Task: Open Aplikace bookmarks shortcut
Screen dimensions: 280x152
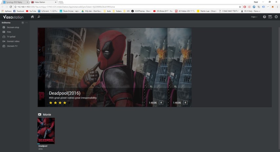Action: [x=7, y=11]
